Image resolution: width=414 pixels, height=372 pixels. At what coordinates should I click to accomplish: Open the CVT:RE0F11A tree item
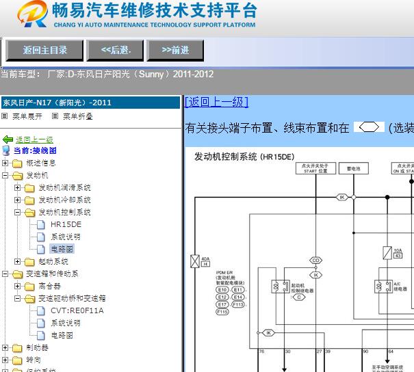[77, 310]
